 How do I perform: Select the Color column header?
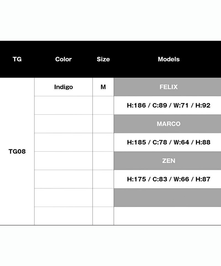[x=63, y=59]
